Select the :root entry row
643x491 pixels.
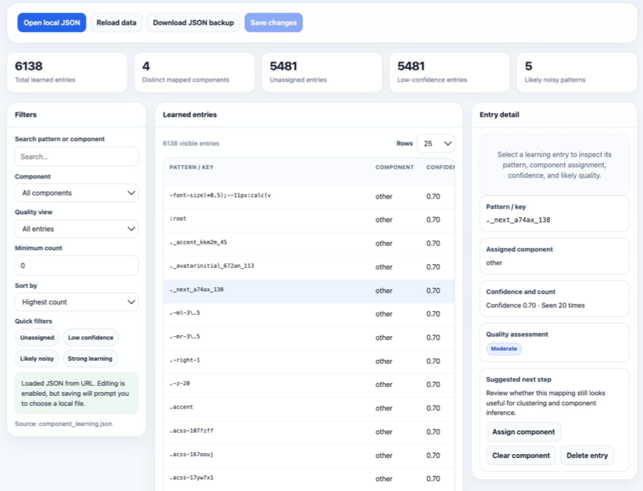click(309, 220)
